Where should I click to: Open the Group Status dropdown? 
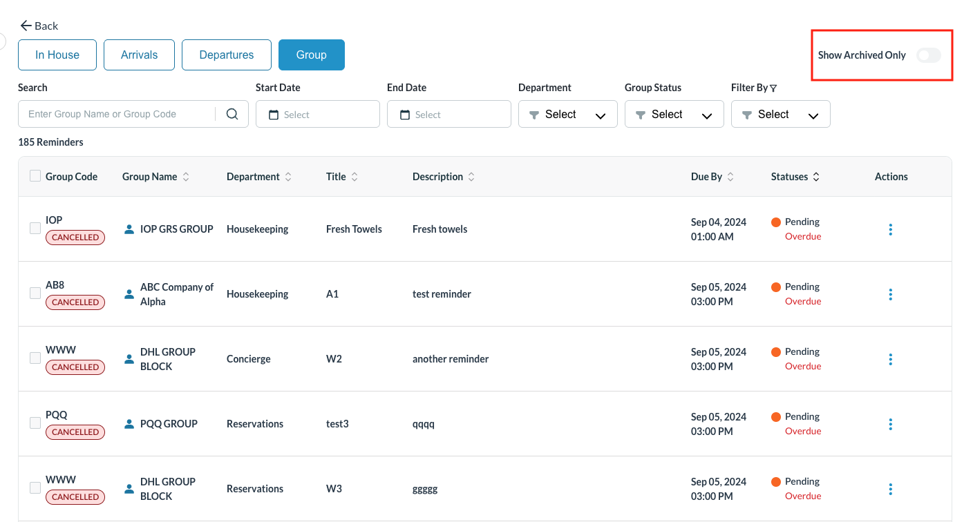tap(674, 115)
